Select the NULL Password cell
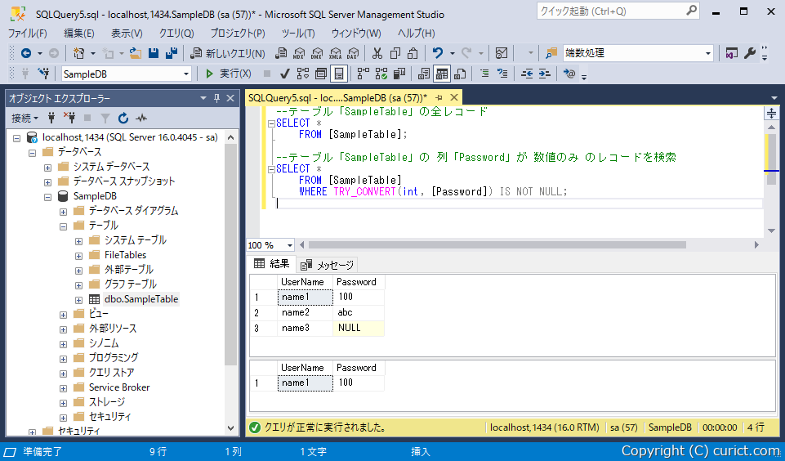Screen dimensions: 785x461 (x=359, y=328)
